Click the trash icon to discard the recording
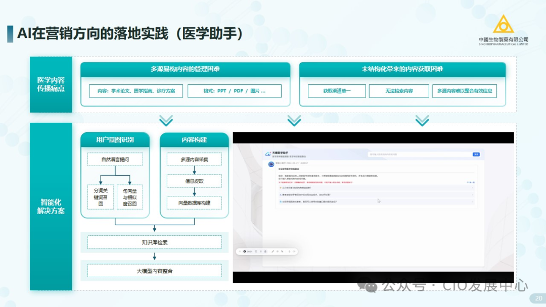 pos(265,251)
